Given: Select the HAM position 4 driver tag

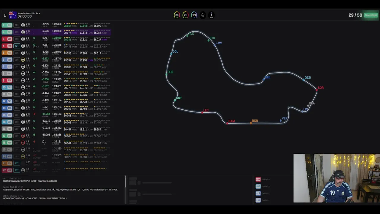Looking at the screenshot, I should [7, 46].
